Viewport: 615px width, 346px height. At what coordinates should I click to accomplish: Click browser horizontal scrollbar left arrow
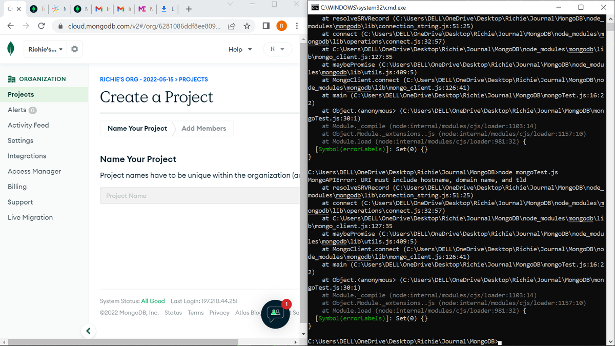click(4, 342)
